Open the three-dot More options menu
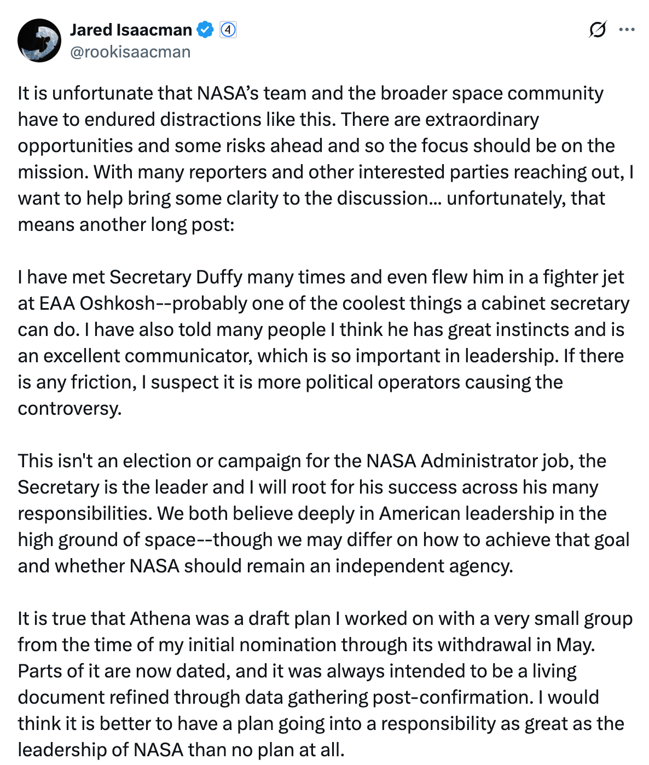Image resolution: width=649 pixels, height=765 pixels. point(627,30)
